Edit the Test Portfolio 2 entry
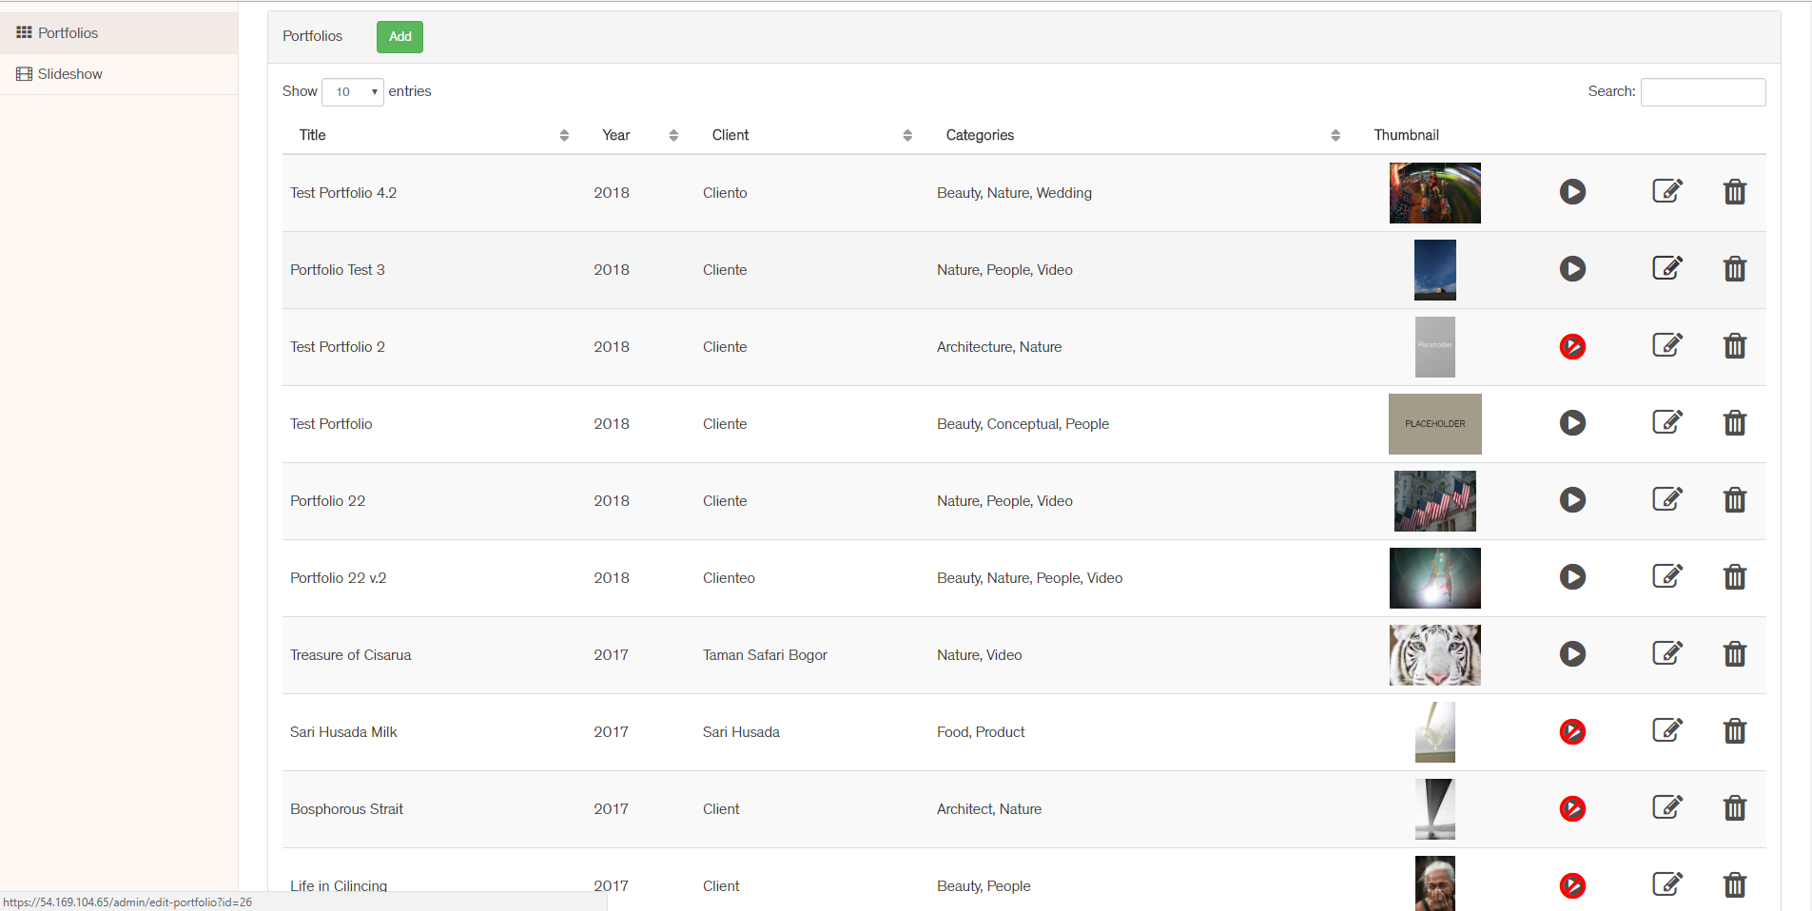Screen dimensions: 1812x911 tap(1666, 345)
